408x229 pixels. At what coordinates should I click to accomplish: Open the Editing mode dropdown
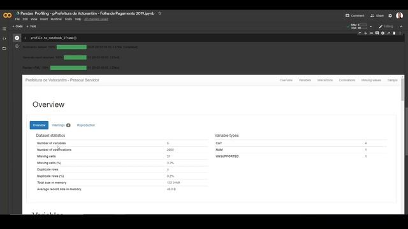point(386,27)
